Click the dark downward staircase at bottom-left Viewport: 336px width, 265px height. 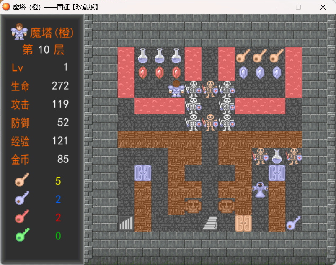tap(126, 223)
